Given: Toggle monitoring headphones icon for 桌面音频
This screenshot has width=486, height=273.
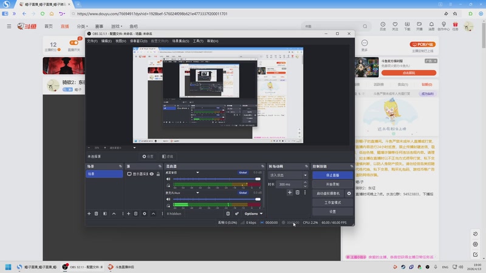Looking at the screenshot, I should coord(168,186).
